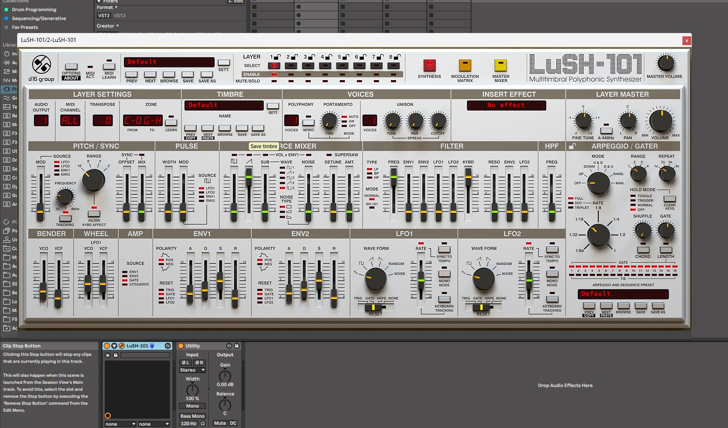Screen dimensions: 728x428
Task: Open the Timbre name Default display
Action: coord(224,105)
